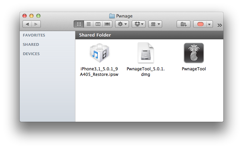Open the iPhone3,1_5.0.1 Restore.ipsw file icon
Image resolution: width=243 pixels, height=149 pixels.
point(99,53)
